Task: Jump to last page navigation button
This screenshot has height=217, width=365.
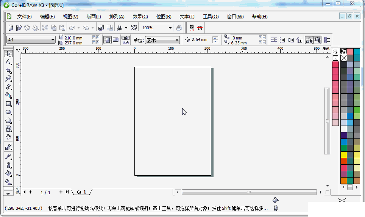Action: pos(67,192)
